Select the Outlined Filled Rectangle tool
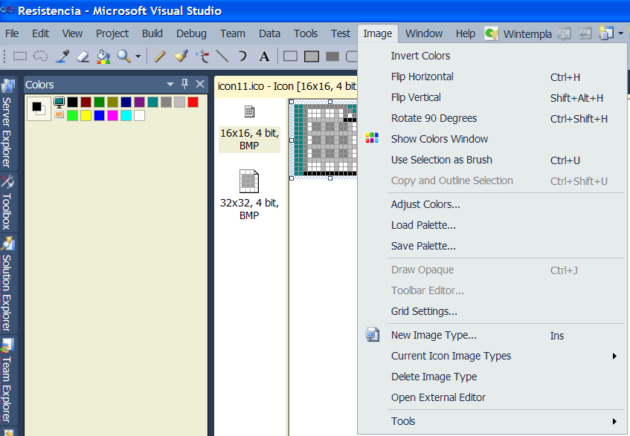The width and height of the screenshot is (630, 436). pyautogui.click(x=312, y=56)
